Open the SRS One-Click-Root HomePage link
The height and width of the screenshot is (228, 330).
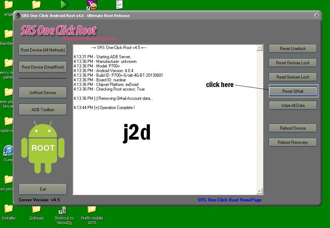[x=229, y=200]
